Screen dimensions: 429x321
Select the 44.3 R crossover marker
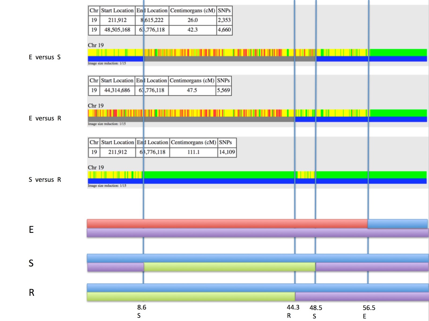(292, 311)
